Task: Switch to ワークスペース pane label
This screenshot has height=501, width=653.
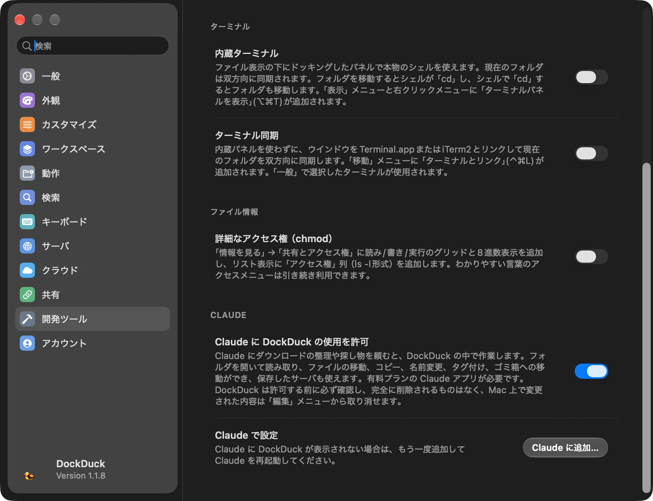Action: (74, 149)
